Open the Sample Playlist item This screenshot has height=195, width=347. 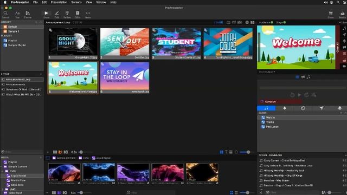click(22, 45)
